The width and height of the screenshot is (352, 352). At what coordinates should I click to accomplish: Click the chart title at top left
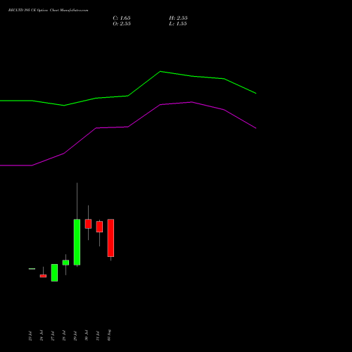pos(49,11)
